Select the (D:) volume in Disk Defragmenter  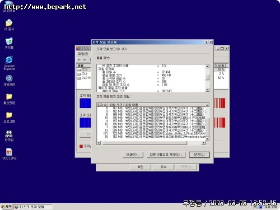tap(84, 74)
